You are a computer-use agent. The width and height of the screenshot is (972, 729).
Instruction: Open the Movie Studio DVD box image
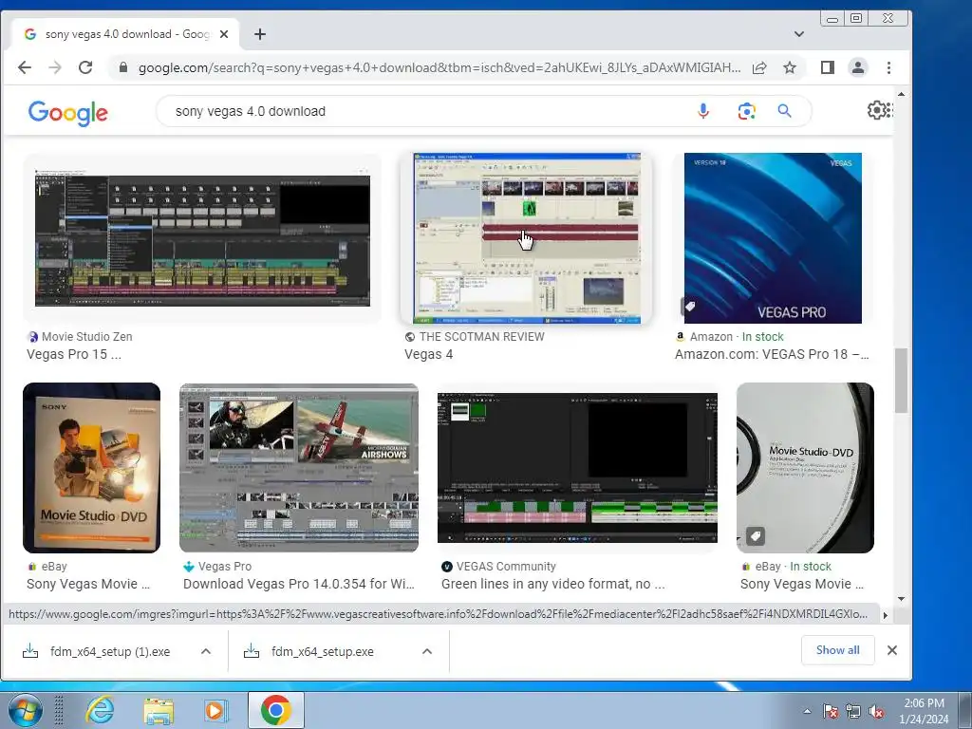(x=92, y=468)
